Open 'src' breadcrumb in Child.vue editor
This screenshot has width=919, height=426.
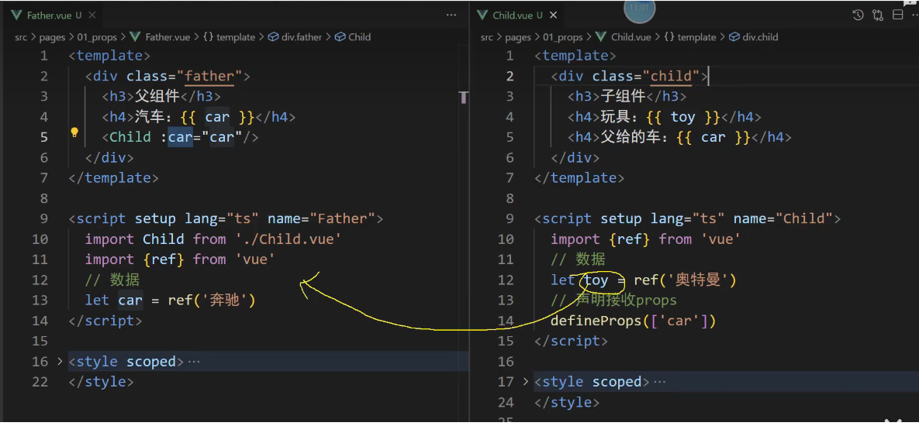pyautogui.click(x=487, y=37)
